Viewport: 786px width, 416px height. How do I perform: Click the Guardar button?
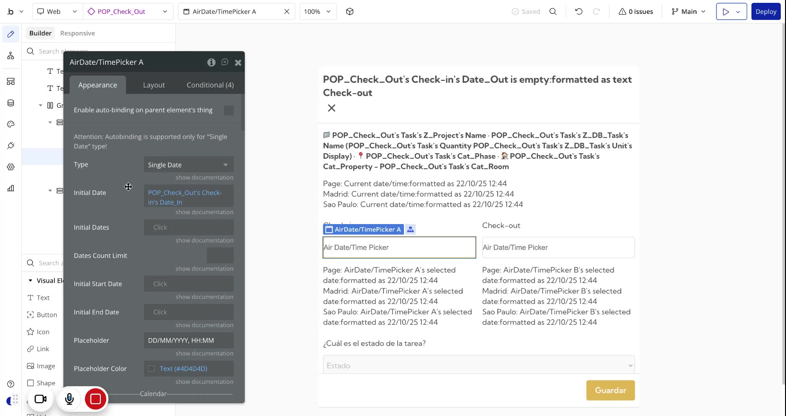pos(610,390)
